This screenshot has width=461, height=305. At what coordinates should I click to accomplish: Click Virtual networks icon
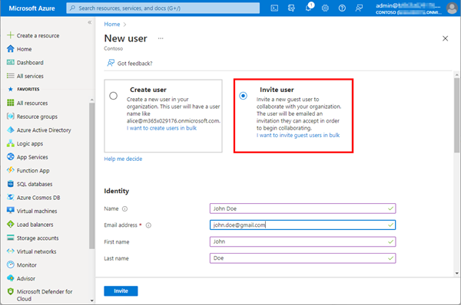click(10, 251)
